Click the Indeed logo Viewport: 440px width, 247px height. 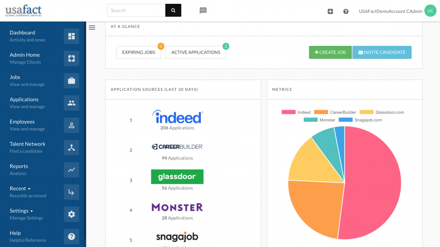click(177, 117)
